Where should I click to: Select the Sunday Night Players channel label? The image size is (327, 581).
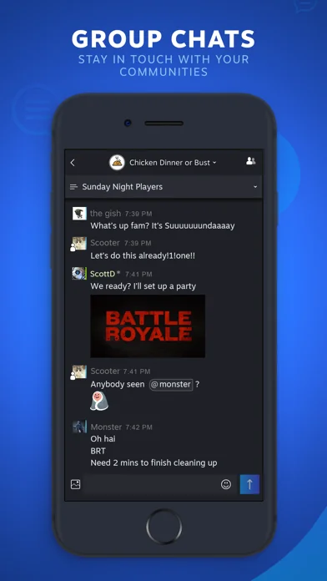123,187
